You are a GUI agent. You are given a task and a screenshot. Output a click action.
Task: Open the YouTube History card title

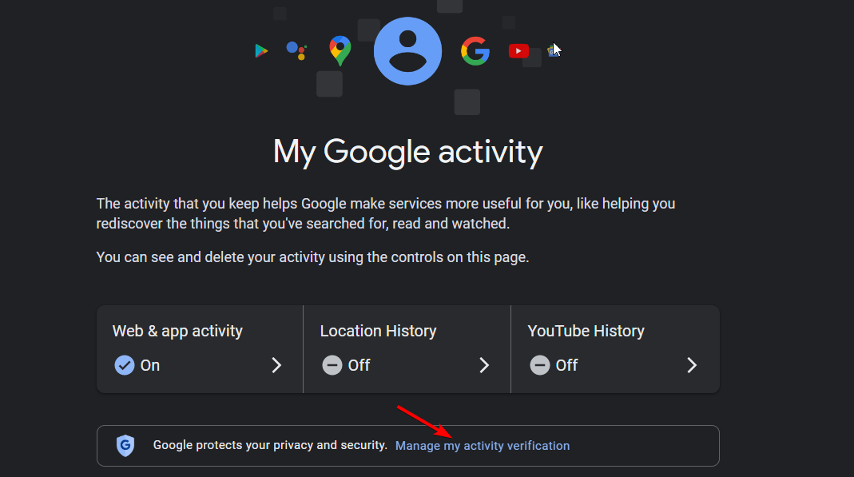pyautogui.click(x=586, y=331)
